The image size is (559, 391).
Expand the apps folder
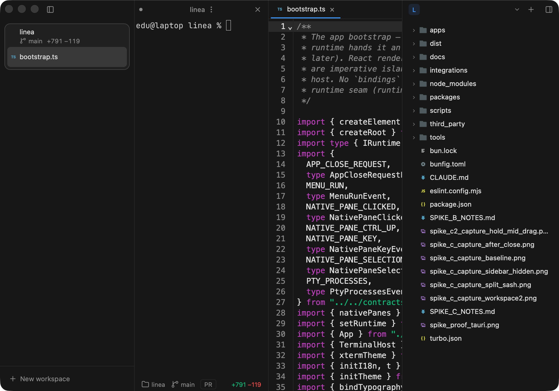(x=414, y=30)
